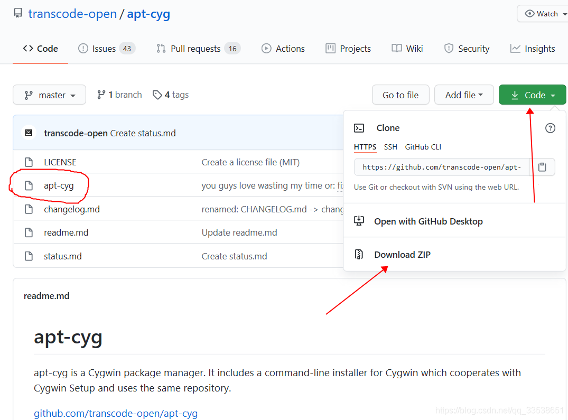Copy clone URL with clipboard icon

(542, 167)
